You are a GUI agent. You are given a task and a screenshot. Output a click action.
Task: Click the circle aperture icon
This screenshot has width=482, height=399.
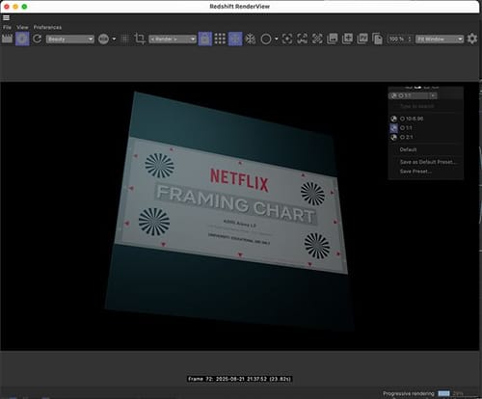coord(266,40)
